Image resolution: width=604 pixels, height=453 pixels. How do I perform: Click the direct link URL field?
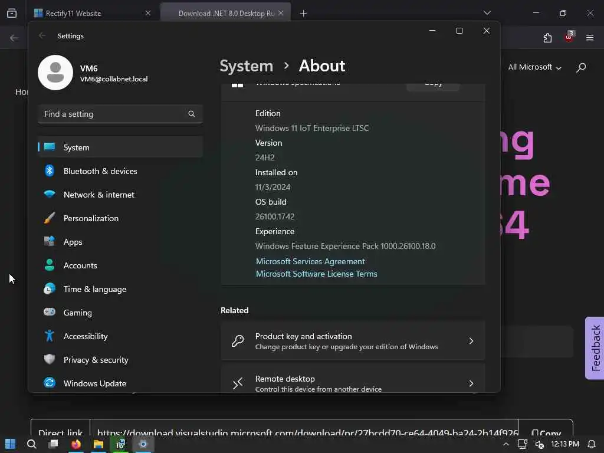point(304,431)
